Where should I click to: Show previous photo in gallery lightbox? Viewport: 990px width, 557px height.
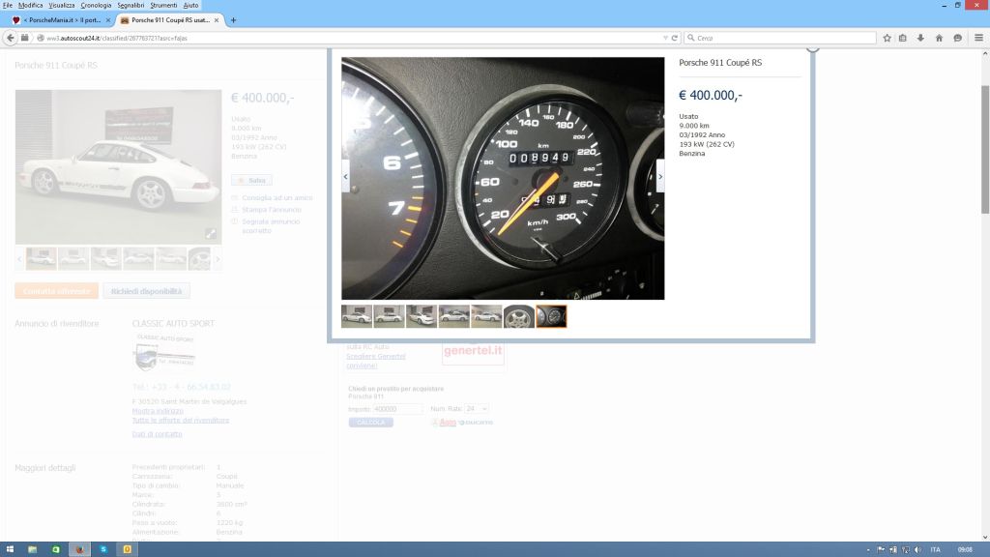[x=345, y=176]
